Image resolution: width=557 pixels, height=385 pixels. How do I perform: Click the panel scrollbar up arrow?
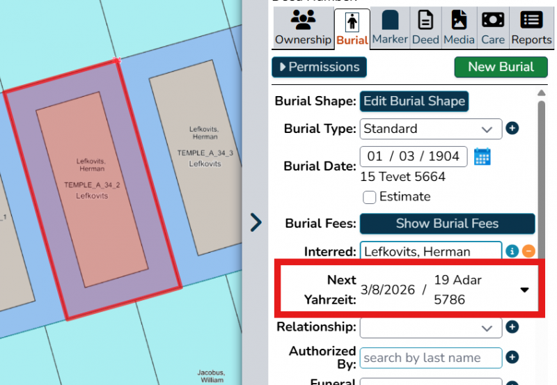click(x=542, y=93)
